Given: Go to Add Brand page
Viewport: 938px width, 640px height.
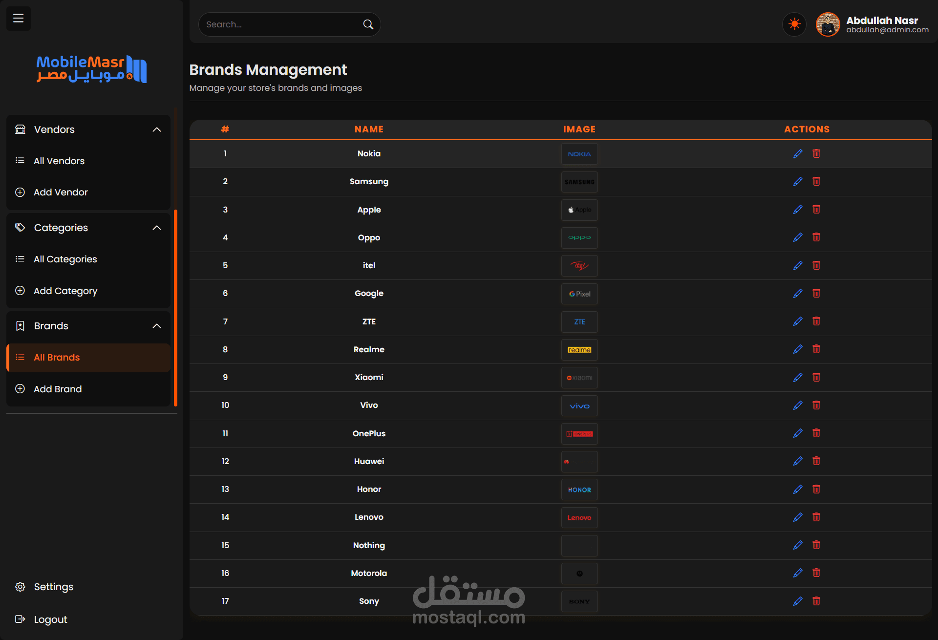Looking at the screenshot, I should point(57,389).
